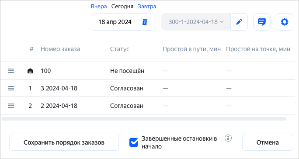
Task: Click the horizontal table scrollbar
Action: pyautogui.click(x=144, y=119)
